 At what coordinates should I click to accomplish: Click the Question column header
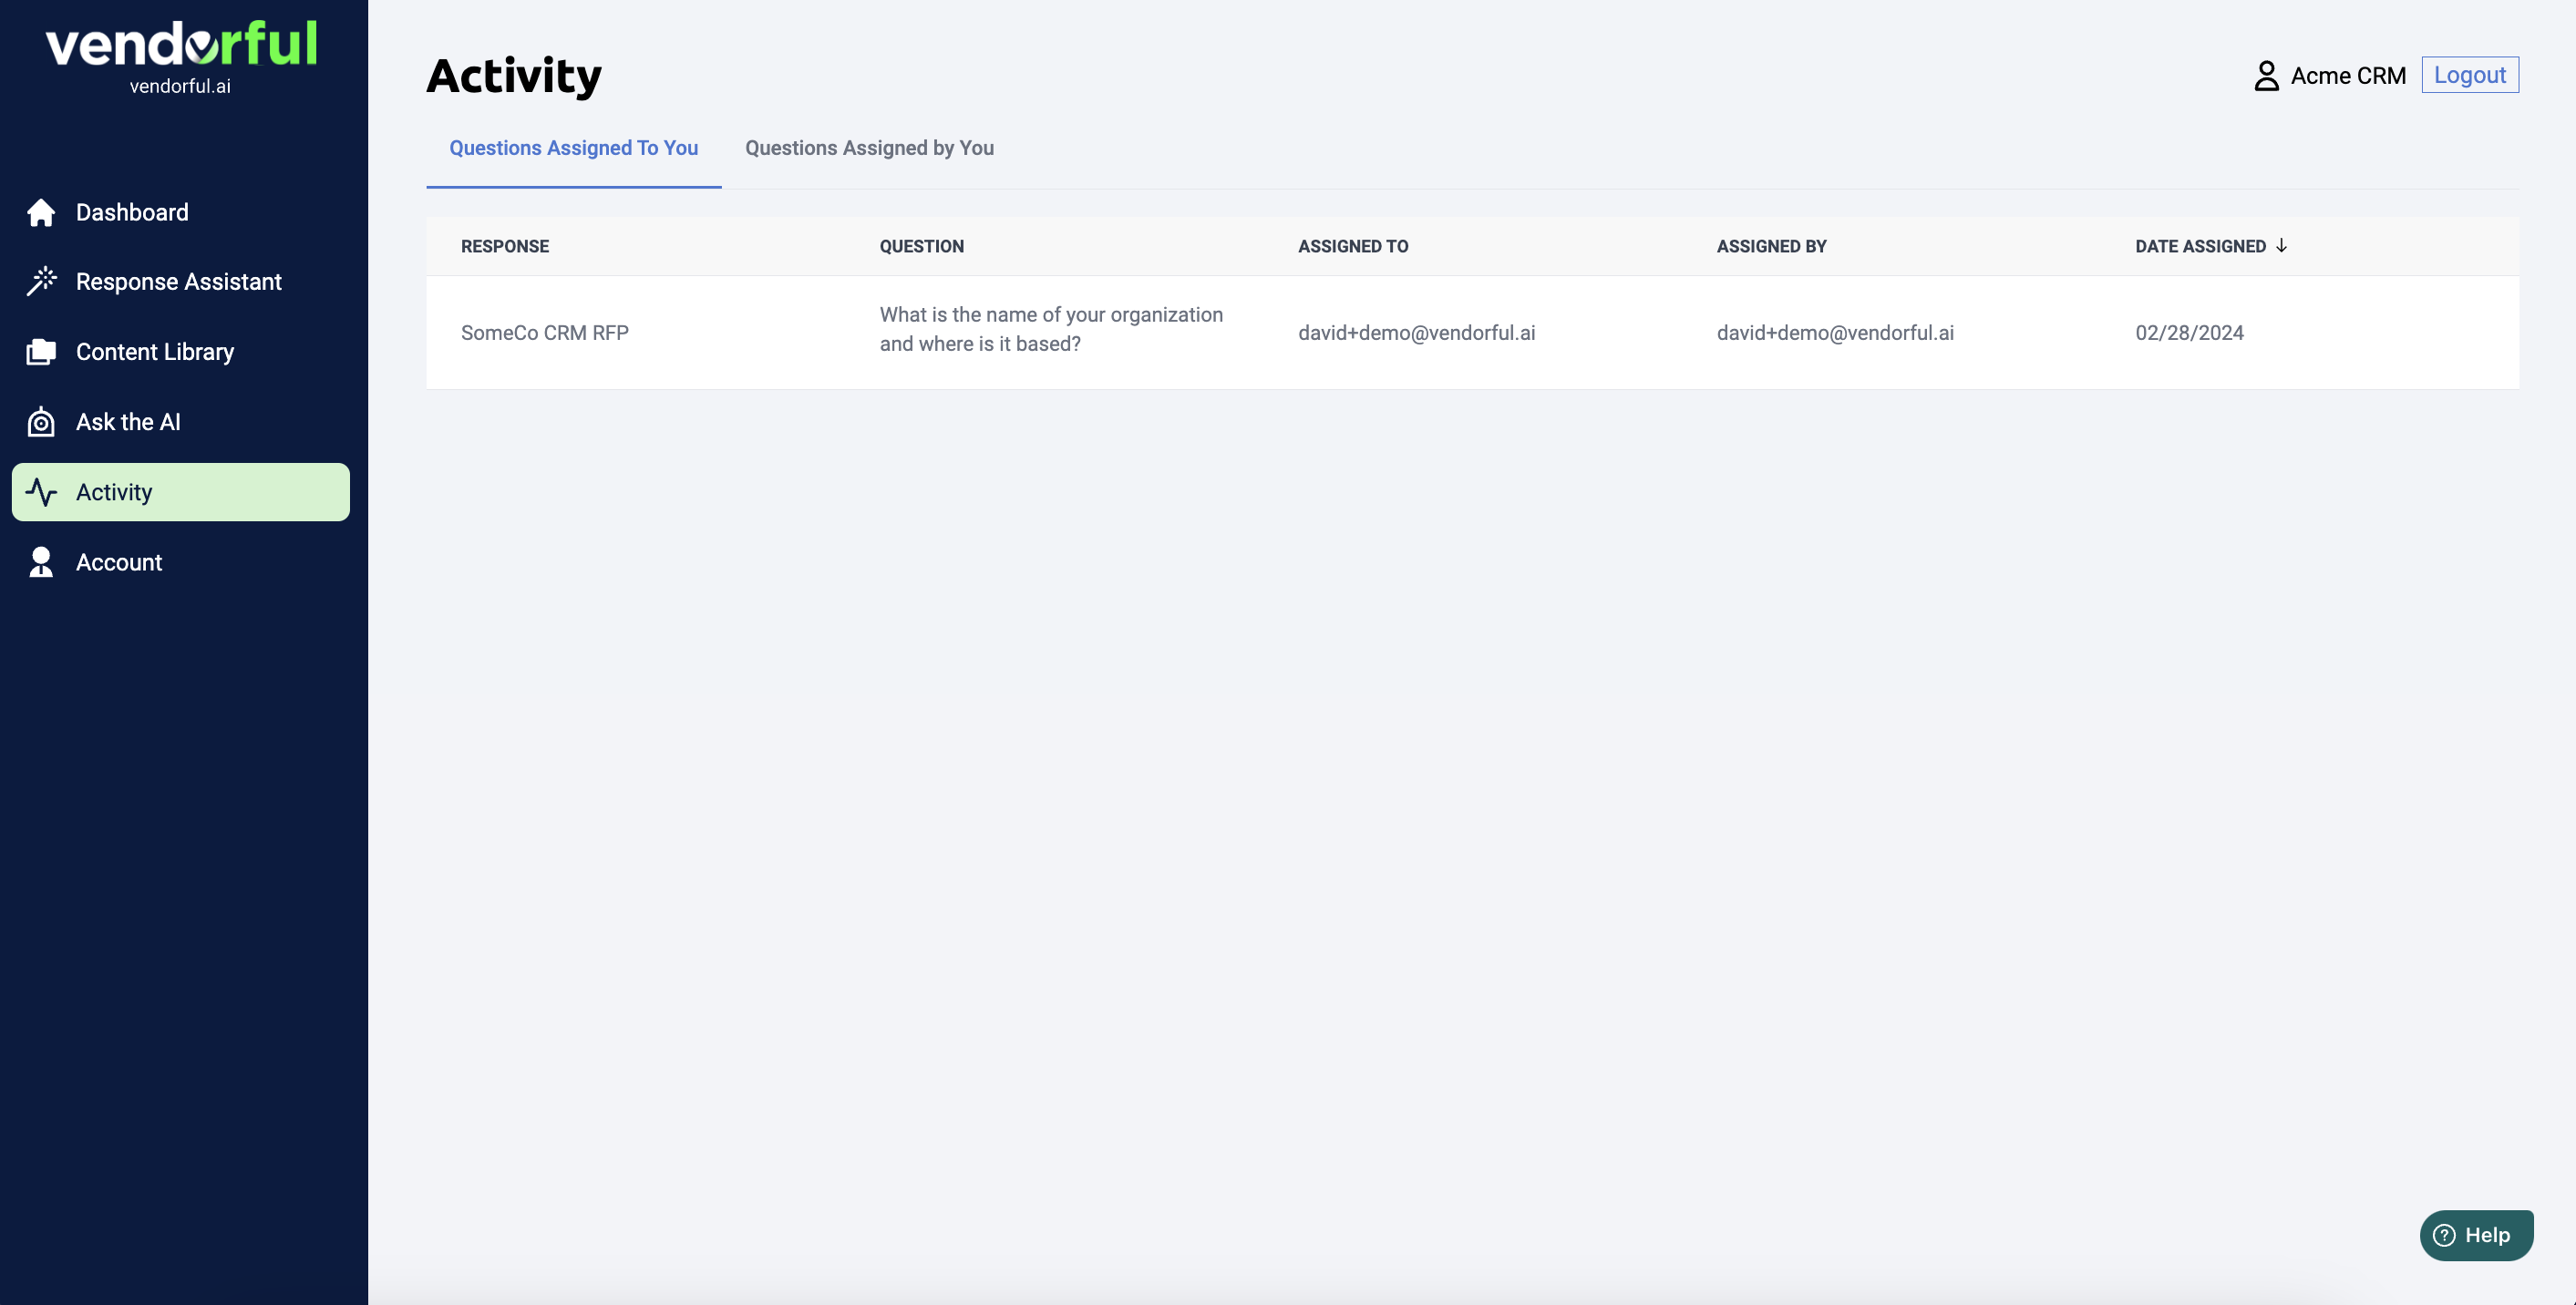click(x=921, y=246)
